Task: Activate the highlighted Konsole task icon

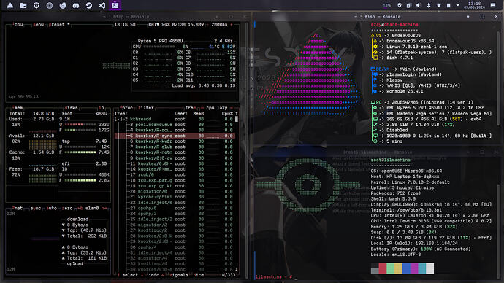Action: point(115,5)
